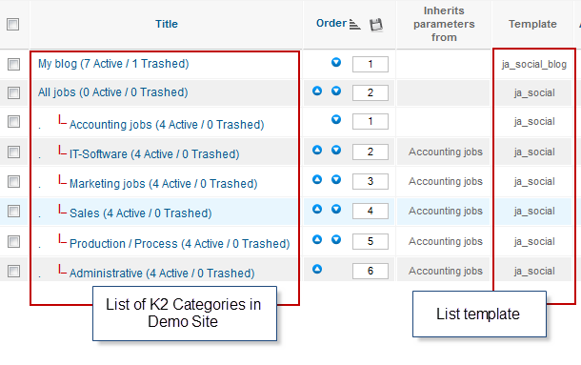Click the sort ascending icon beside Order
The height and width of the screenshot is (365, 581).
point(355,25)
